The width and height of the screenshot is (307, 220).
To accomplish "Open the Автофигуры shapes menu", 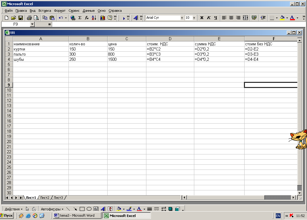I will (52, 209).
